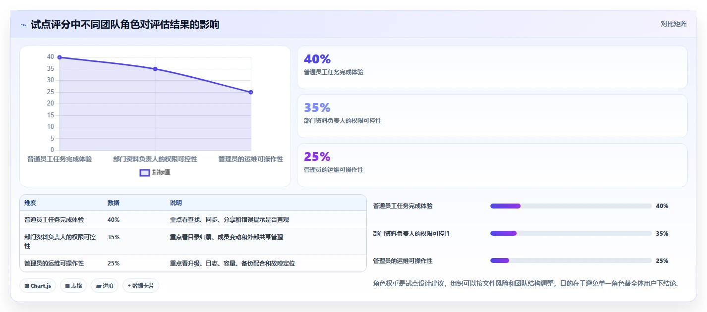The image size is (707, 312).
Task: Click the 35% value beside progress bar
Action: point(662,233)
